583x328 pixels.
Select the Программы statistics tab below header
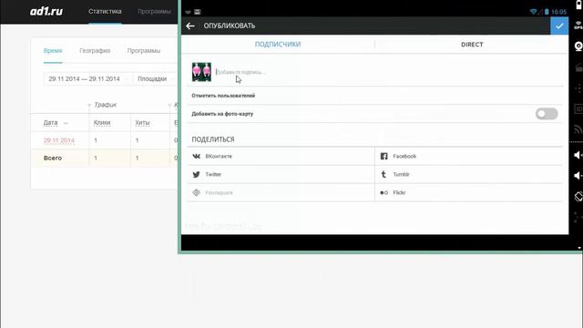pos(144,51)
